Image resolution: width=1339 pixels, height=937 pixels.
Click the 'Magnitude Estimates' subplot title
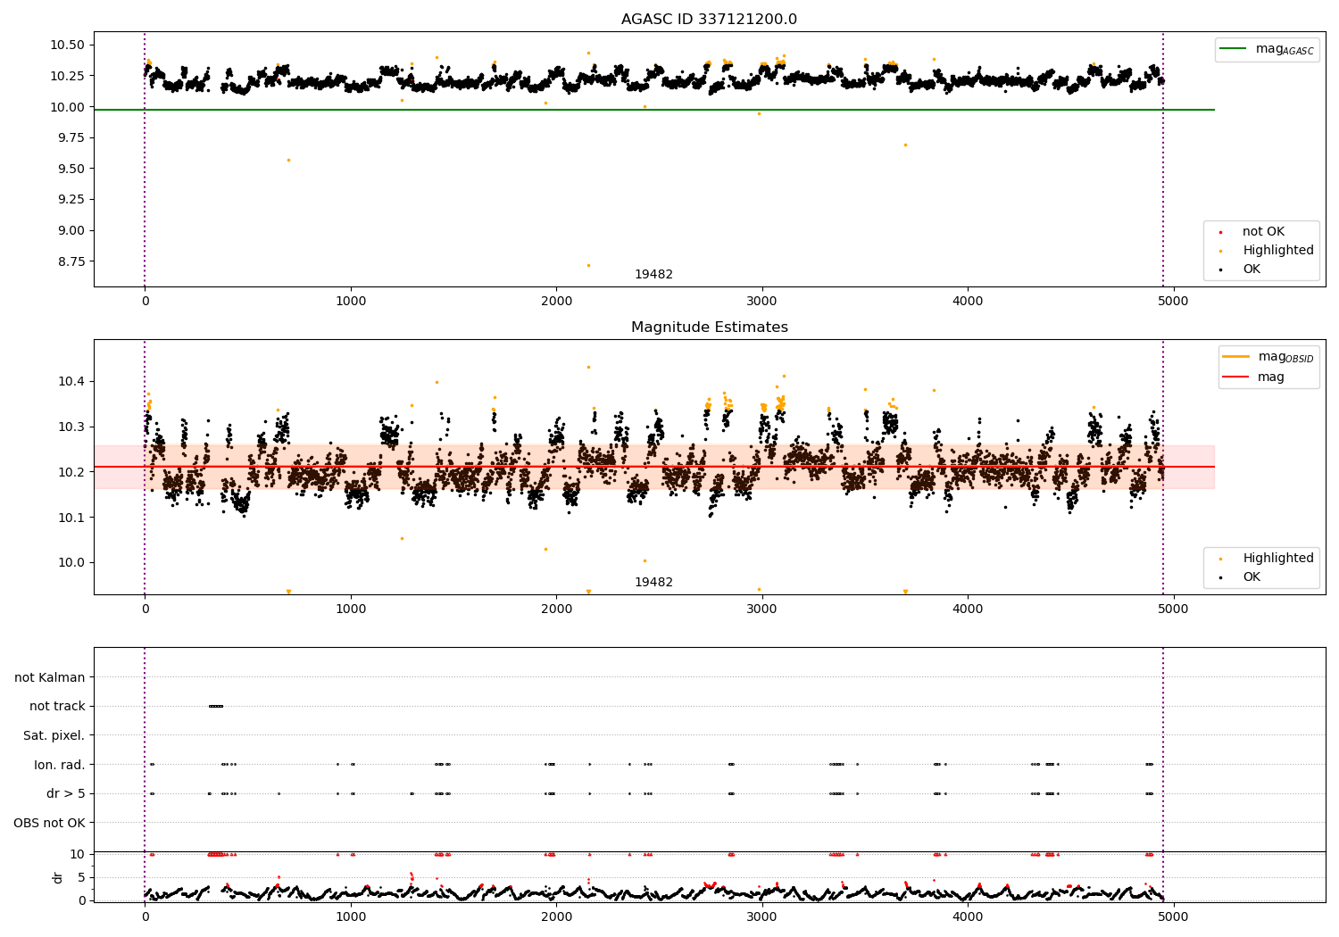point(710,328)
